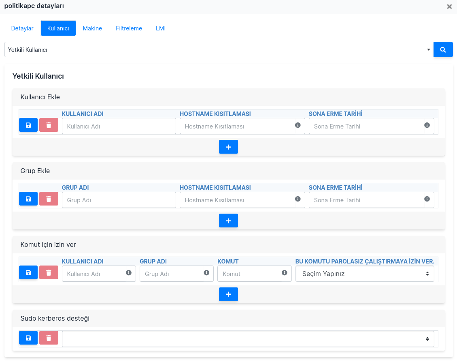Image resolution: width=457 pixels, height=362 pixels.
Task: Show info icon in Komut field
Action: coord(285,273)
